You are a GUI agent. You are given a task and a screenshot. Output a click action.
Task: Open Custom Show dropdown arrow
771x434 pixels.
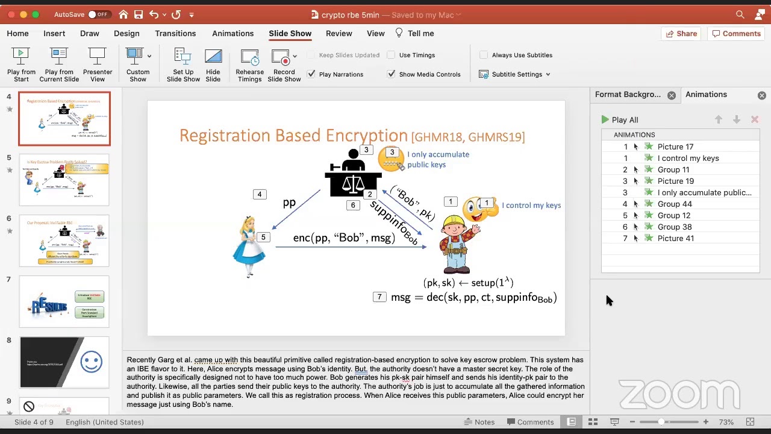coord(149,56)
